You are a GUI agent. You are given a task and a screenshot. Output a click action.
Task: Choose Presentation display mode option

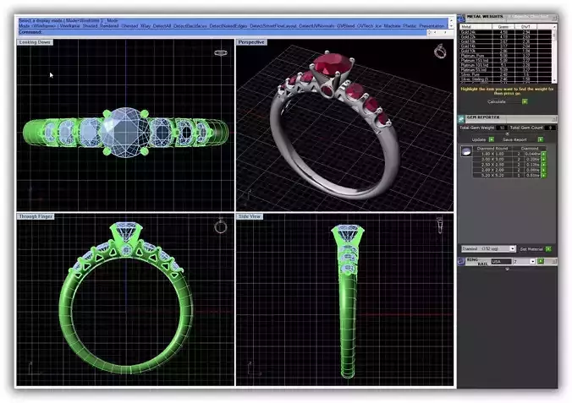coord(432,26)
